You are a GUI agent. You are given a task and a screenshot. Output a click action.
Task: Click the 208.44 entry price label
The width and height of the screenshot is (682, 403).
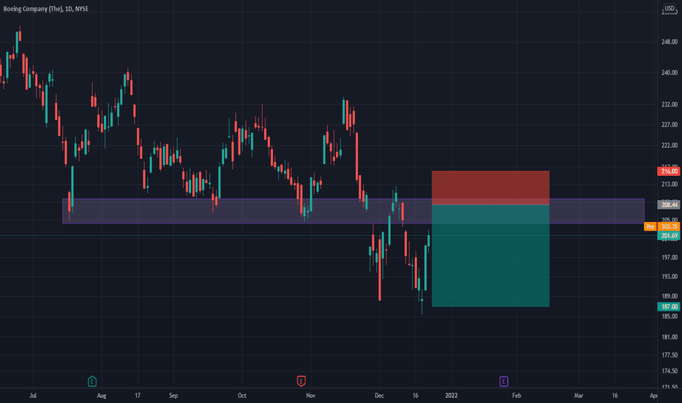coord(670,204)
